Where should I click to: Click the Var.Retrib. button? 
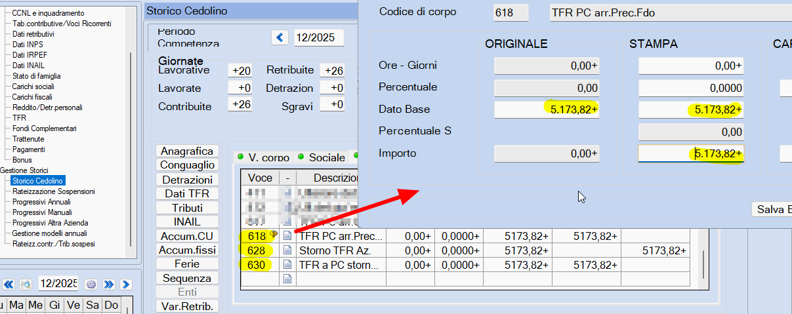point(187,305)
